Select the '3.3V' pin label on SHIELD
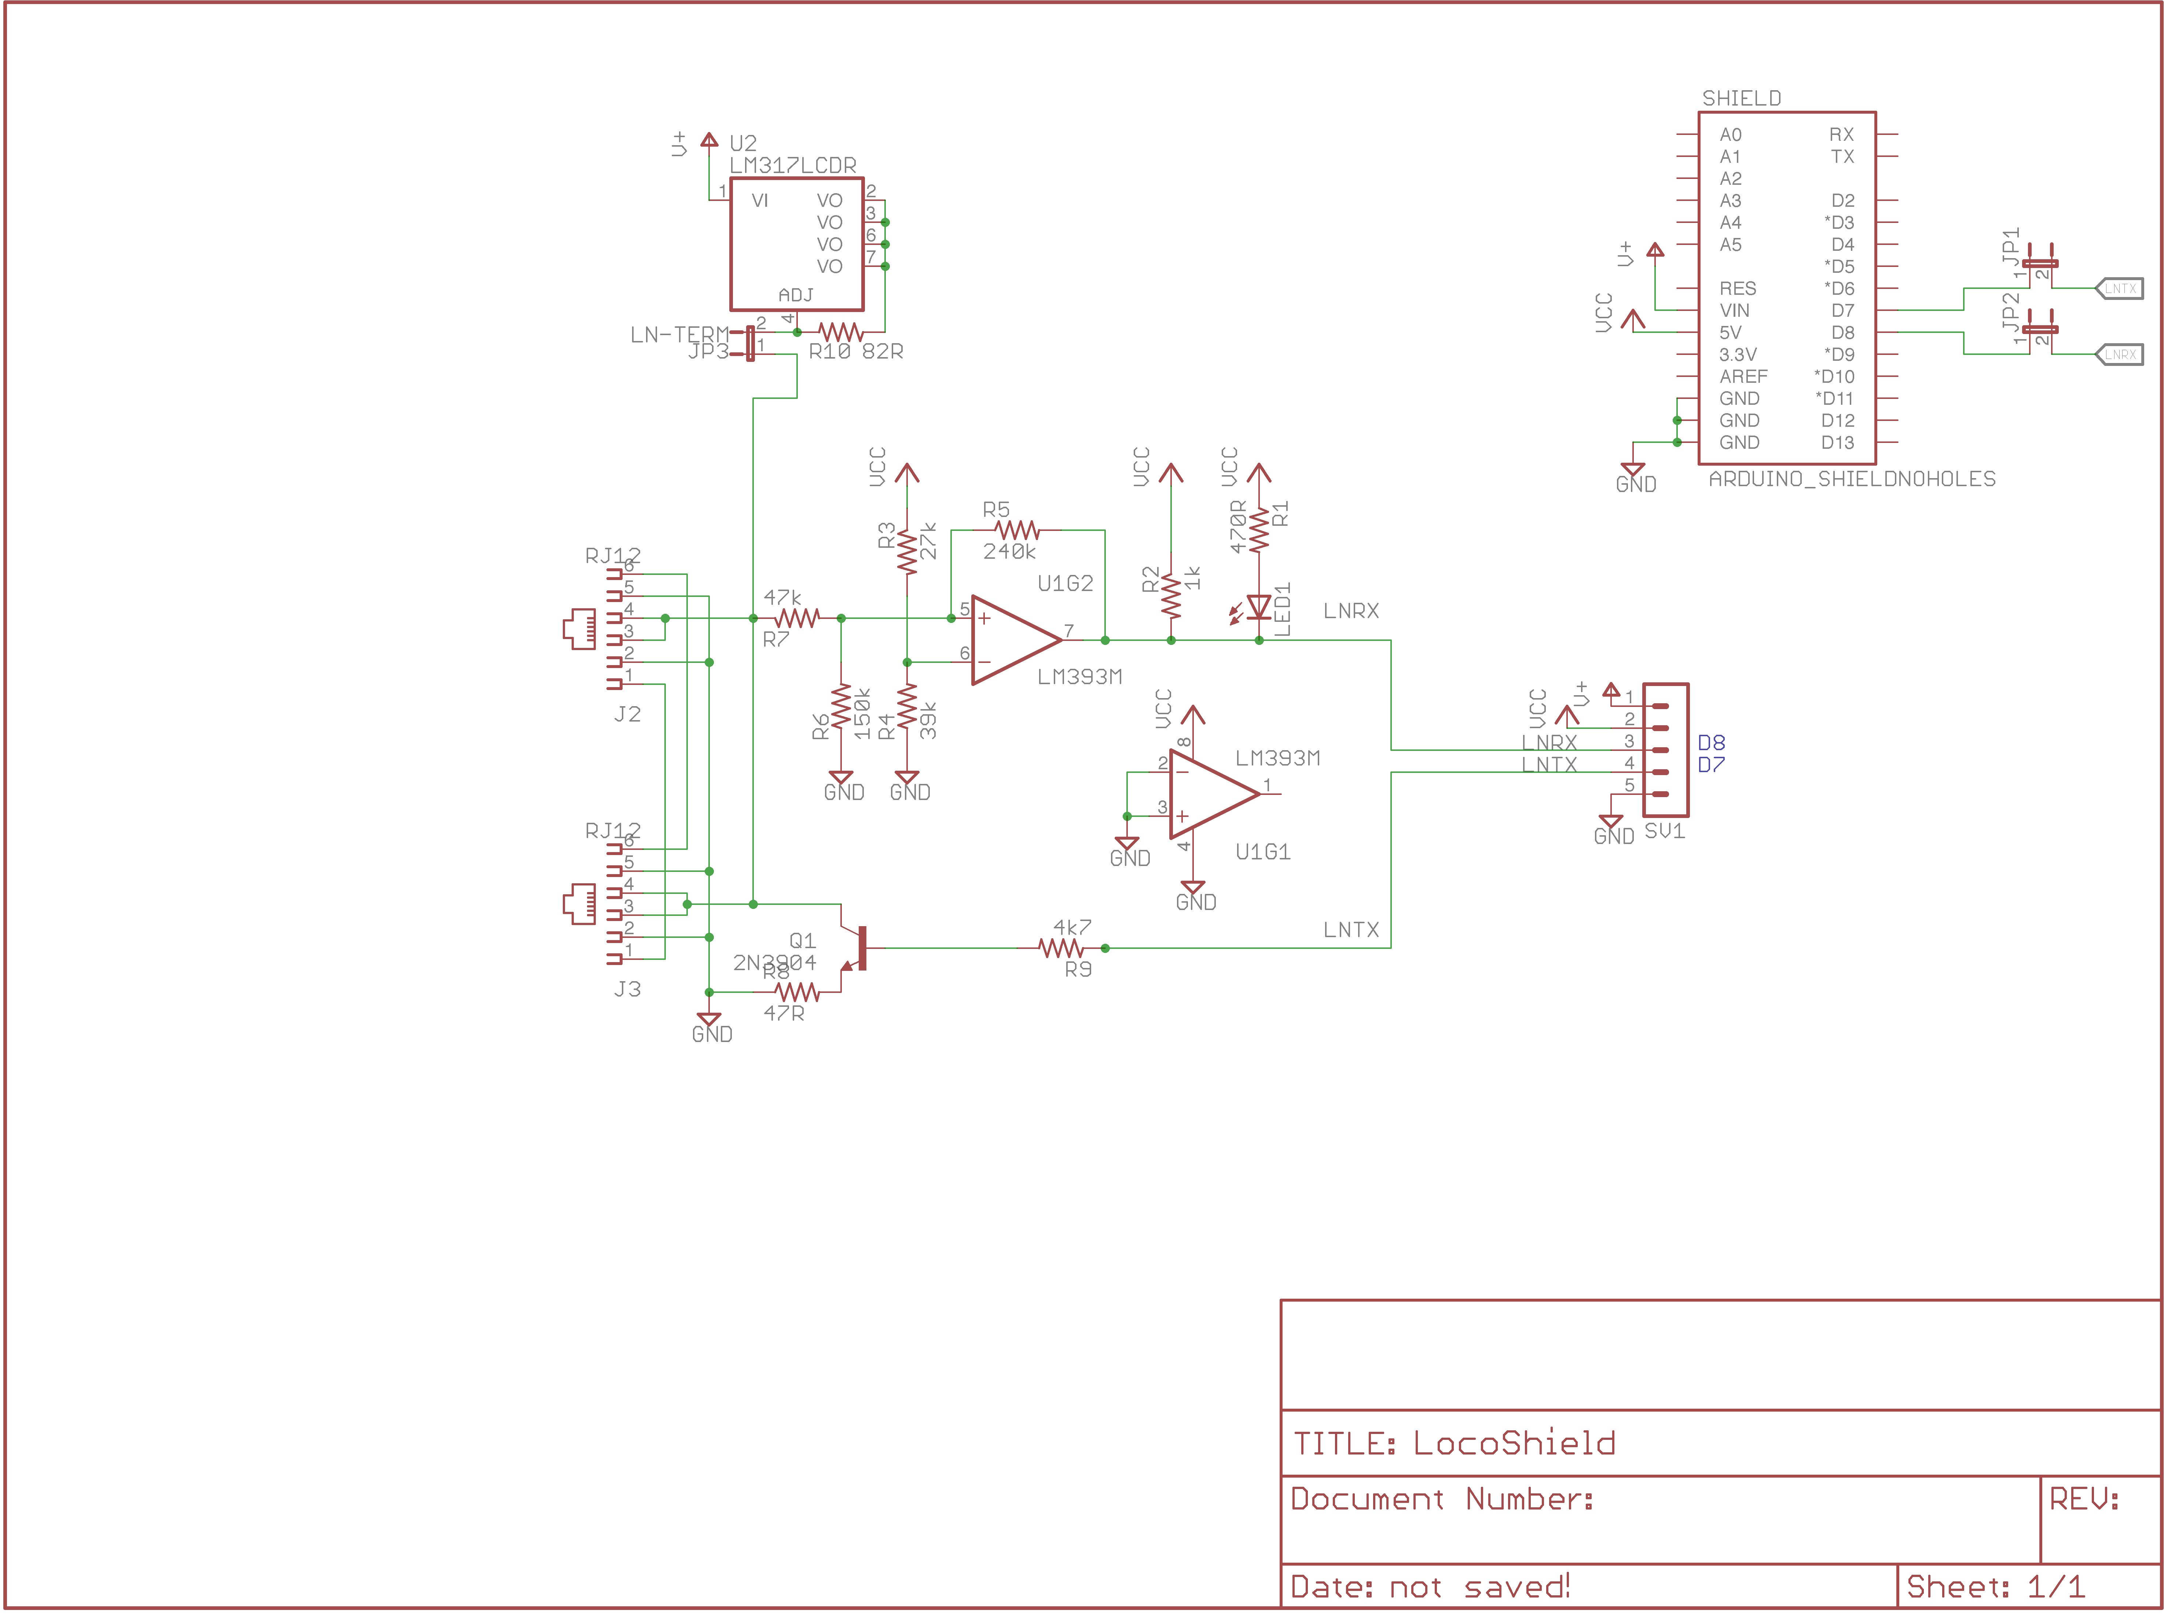The width and height of the screenshot is (2164, 1614). point(1738,355)
